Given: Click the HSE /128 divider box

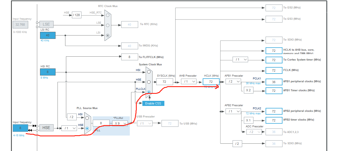Looking at the screenshot, I should (x=77, y=15).
